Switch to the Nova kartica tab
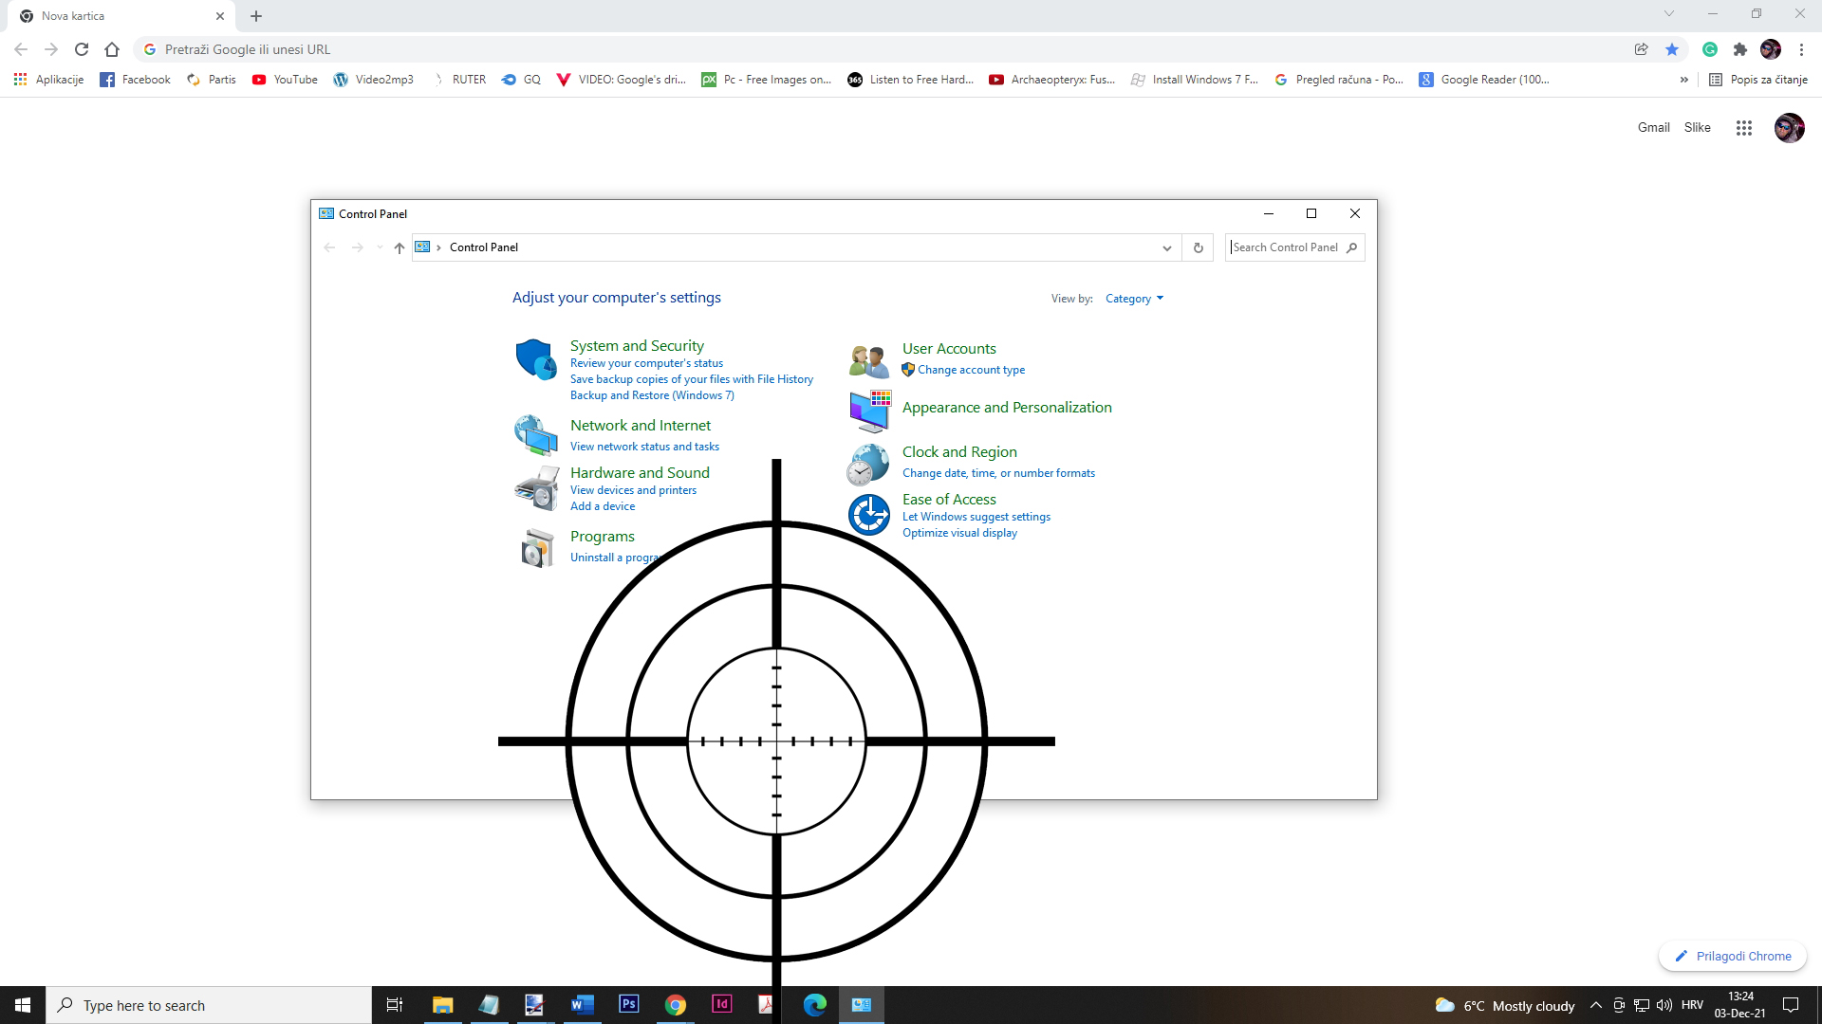This screenshot has width=1822, height=1024. tap(114, 16)
